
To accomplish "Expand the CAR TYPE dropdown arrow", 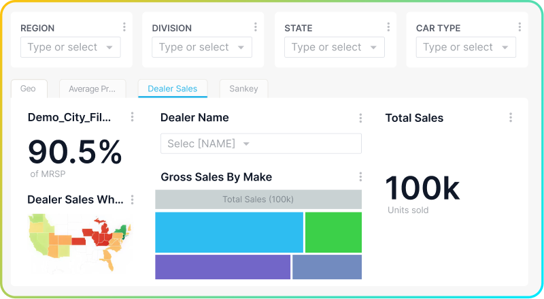I will [x=505, y=48].
